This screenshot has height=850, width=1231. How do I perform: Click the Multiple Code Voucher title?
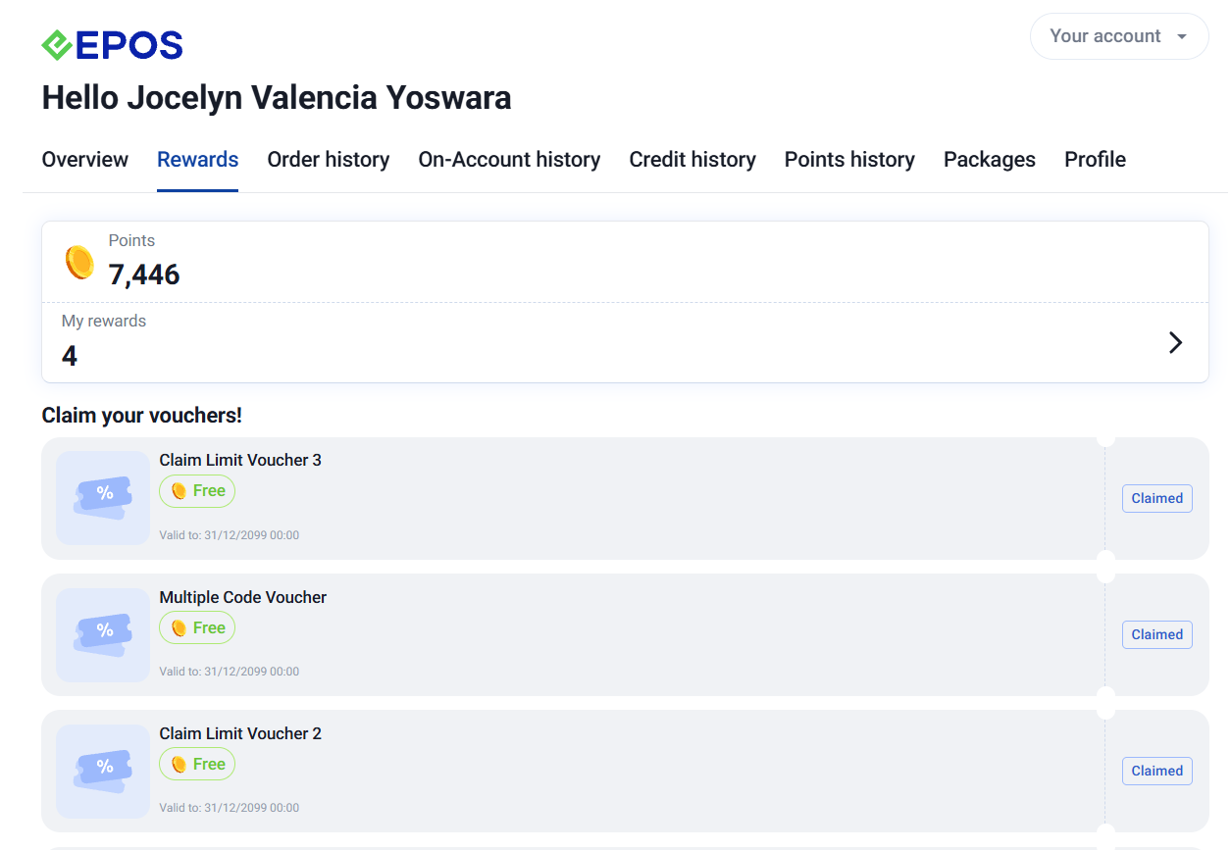point(243,597)
